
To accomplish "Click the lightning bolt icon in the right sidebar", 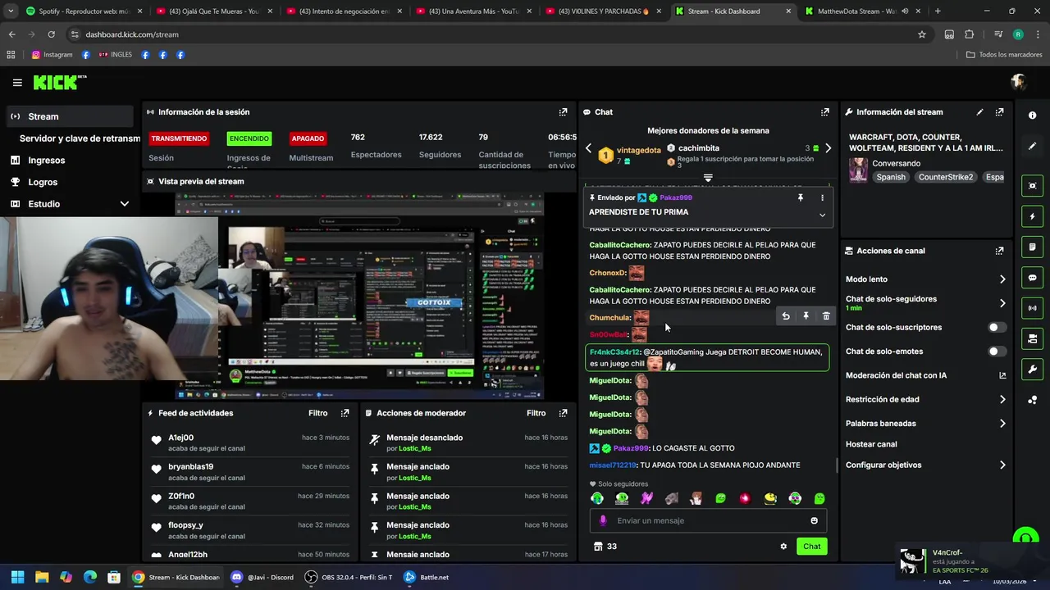I will (1032, 216).
